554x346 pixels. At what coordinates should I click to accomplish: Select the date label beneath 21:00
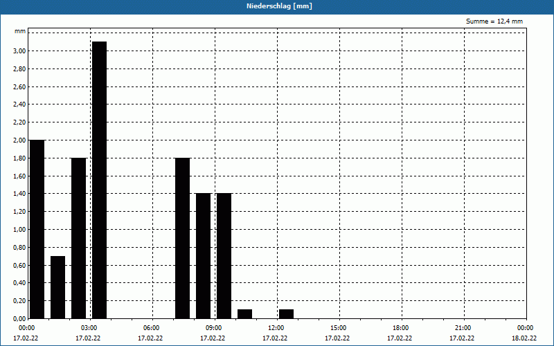coord(462,338)
